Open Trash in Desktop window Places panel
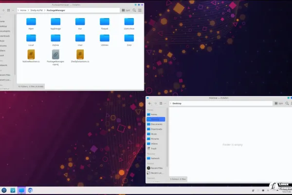292x195 pixels. point(156,149)
